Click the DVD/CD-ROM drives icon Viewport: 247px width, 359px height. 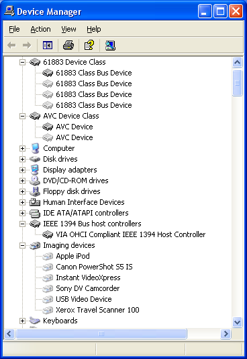(35, 181)
